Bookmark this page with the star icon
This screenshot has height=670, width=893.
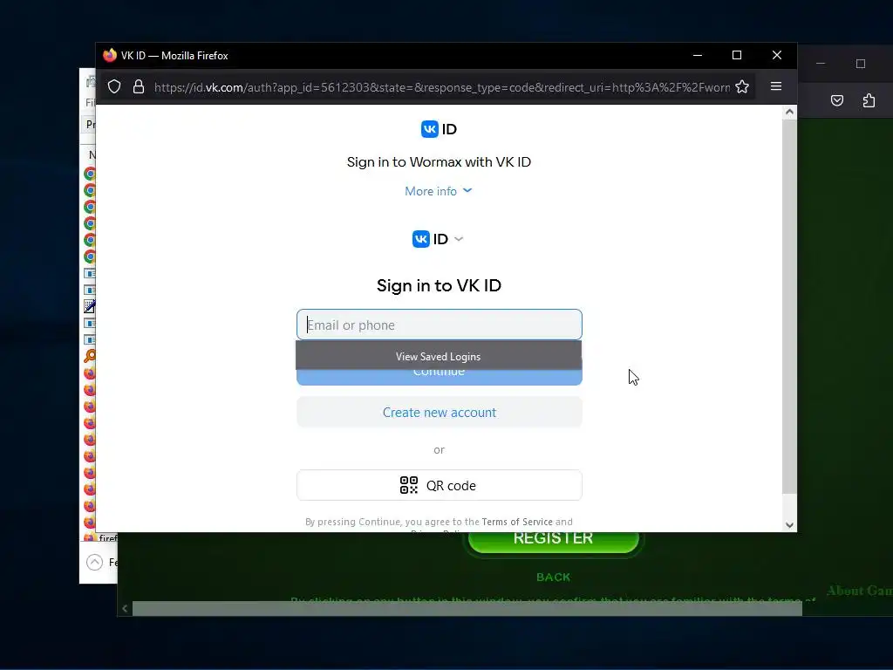tap(742, 86)
